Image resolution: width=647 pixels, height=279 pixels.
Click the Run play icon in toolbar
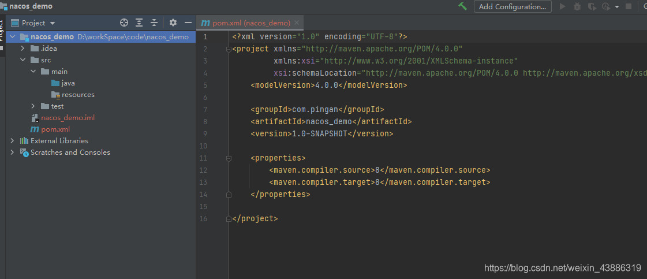pyautogui.click(x=562, y=6)
